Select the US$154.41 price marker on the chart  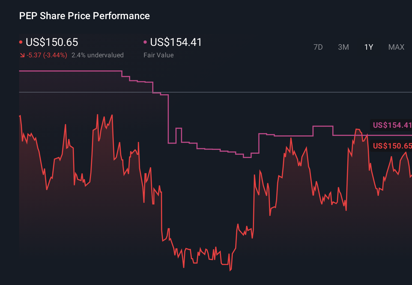tap(392, 126)
